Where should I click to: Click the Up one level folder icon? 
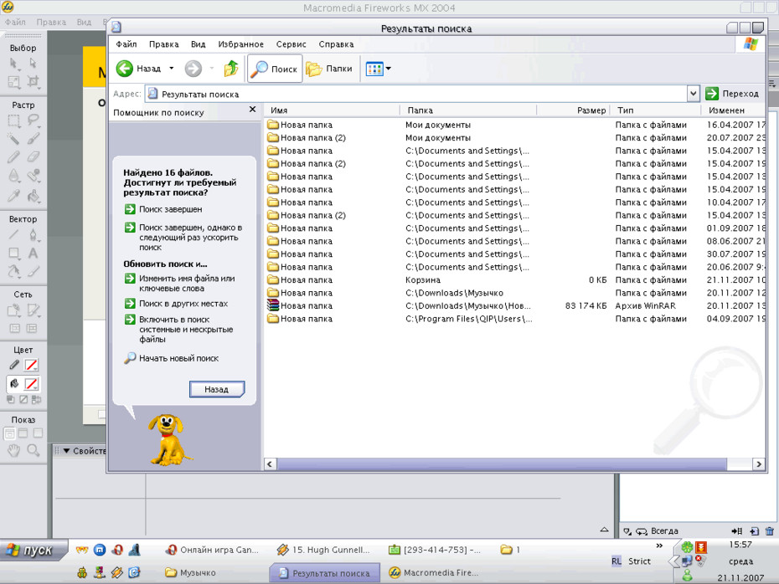click(x=231, y=69)
